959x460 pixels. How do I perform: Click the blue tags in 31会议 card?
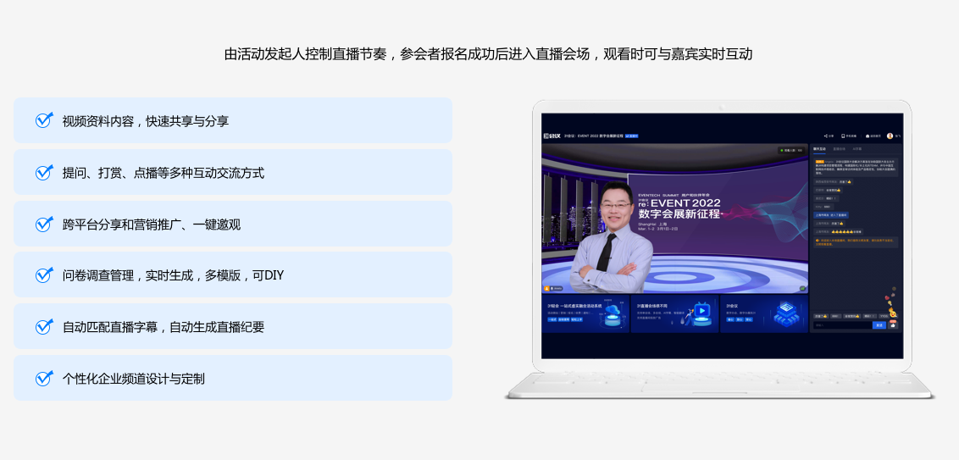[740, 320]
